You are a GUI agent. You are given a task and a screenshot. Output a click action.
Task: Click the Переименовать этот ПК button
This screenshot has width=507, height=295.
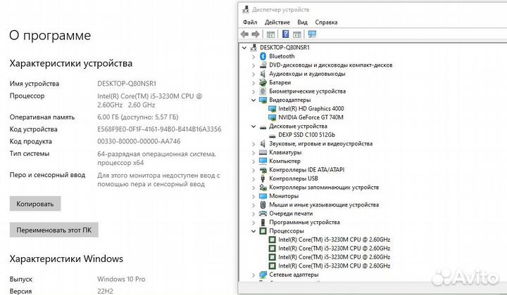54,230
